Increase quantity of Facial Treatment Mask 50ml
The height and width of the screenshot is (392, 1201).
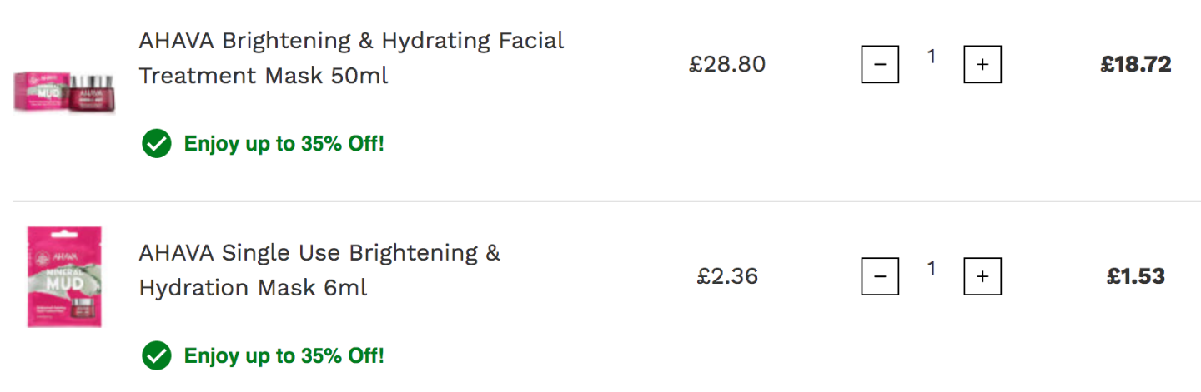pos(982,64)
